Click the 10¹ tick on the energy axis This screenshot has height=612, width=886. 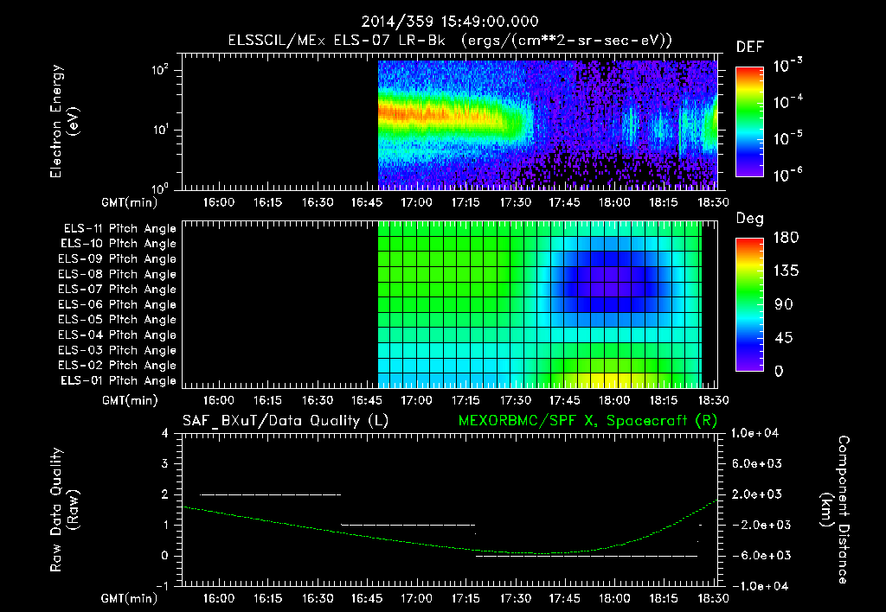pyautogui.click(x=160, y=130)
